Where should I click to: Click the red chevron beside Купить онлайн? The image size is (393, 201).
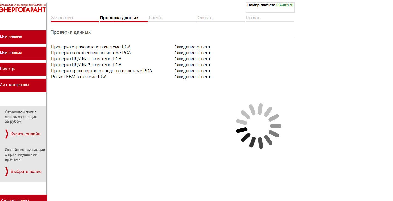click(x=7, y=134)
